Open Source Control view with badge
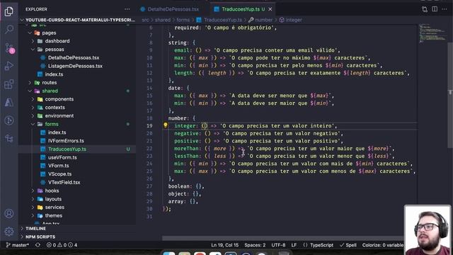453x255 pixels. [x=9, y=48]
